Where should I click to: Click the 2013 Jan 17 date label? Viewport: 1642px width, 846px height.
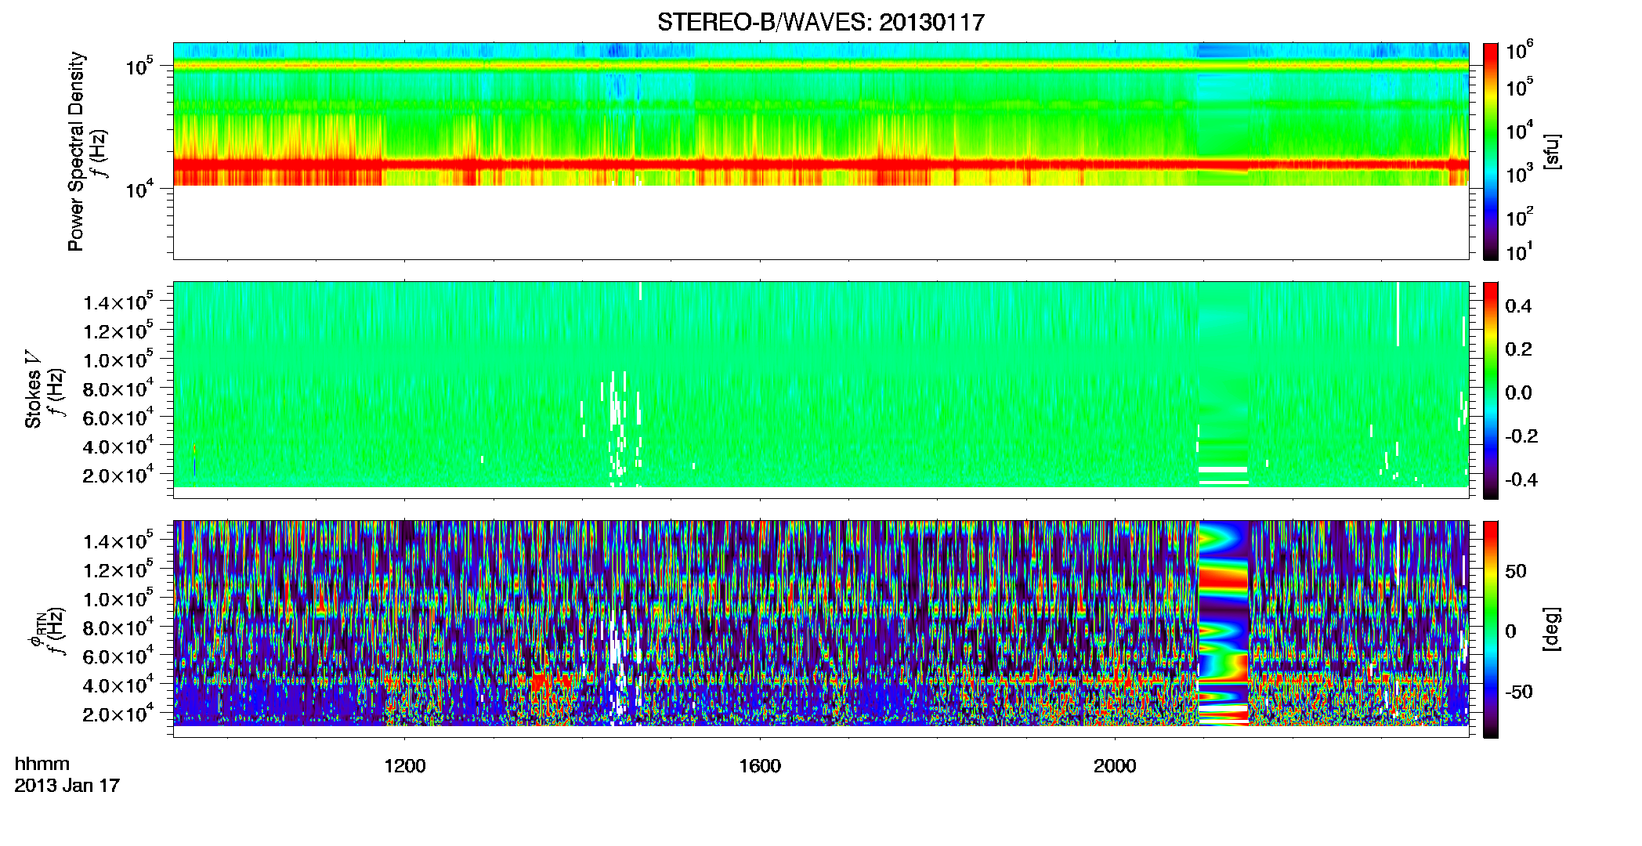click(x=67, y=786)
